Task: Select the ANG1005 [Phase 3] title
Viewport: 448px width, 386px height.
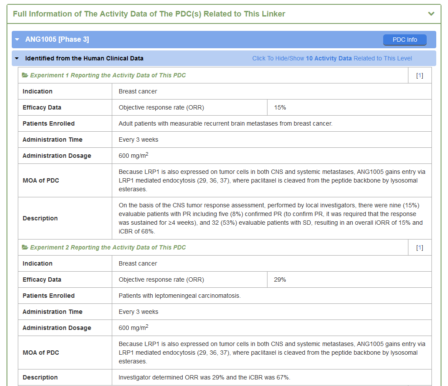Action: pos(57,40)
